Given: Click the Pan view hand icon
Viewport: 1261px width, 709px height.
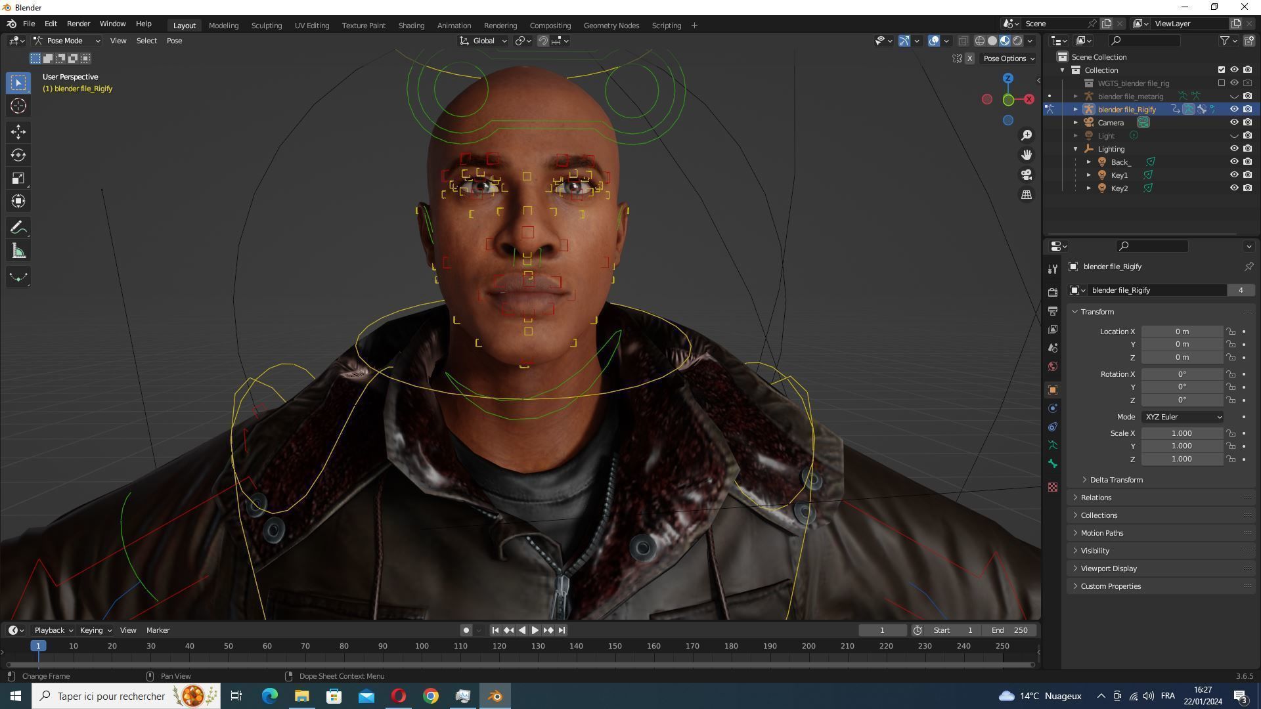Looking at the screenshot, I should click(x=1027, y=155).
